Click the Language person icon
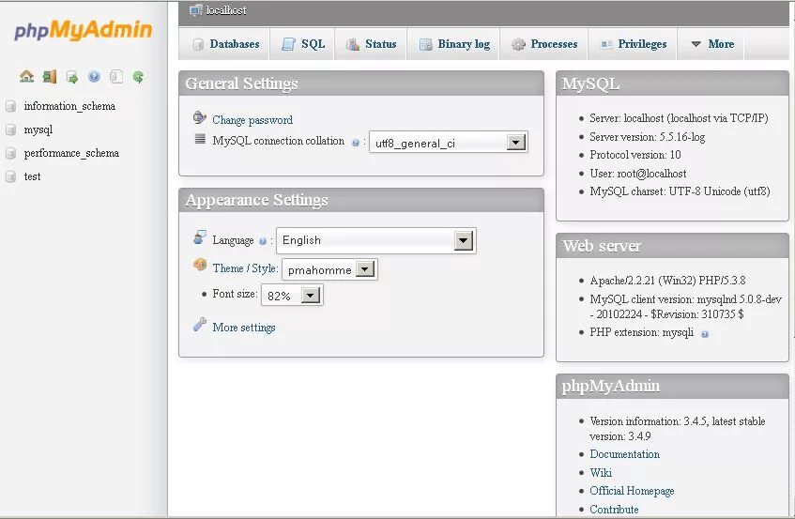Viewport: 795px width, 519px height. (200, 237)
